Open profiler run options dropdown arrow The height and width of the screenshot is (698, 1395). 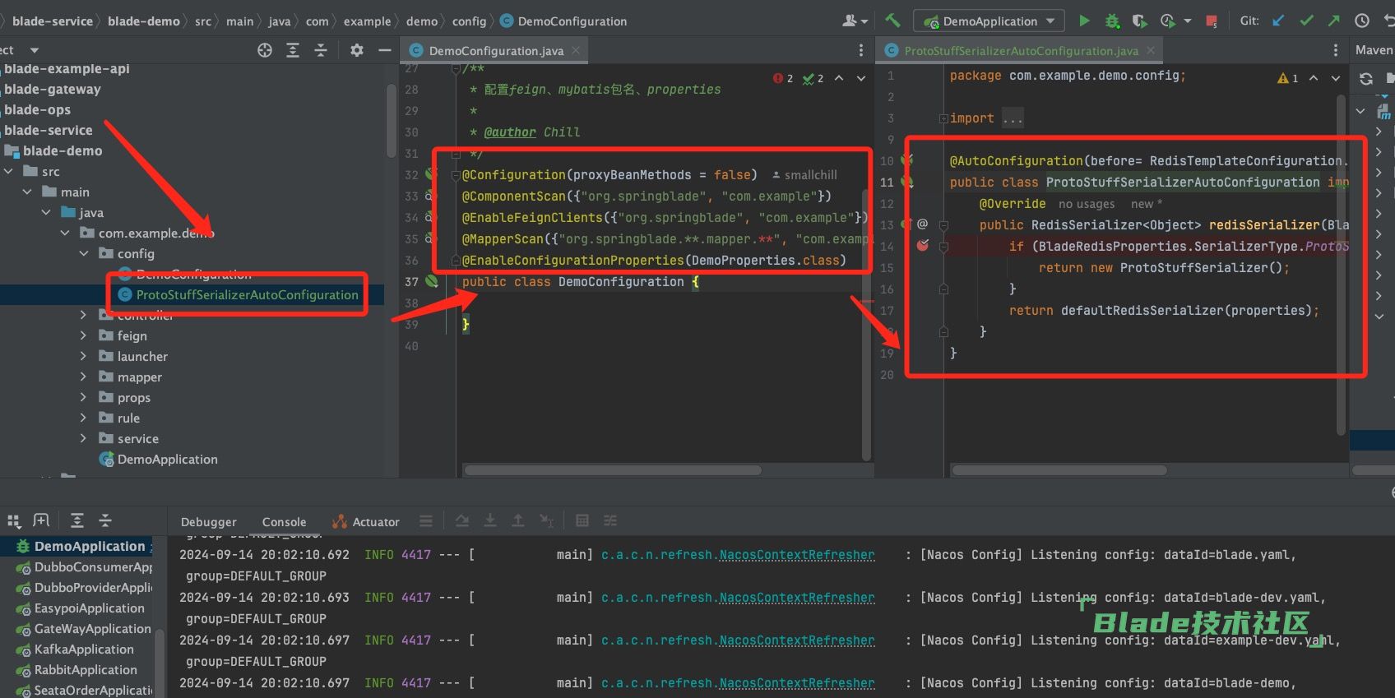[x=1187, y=21]
